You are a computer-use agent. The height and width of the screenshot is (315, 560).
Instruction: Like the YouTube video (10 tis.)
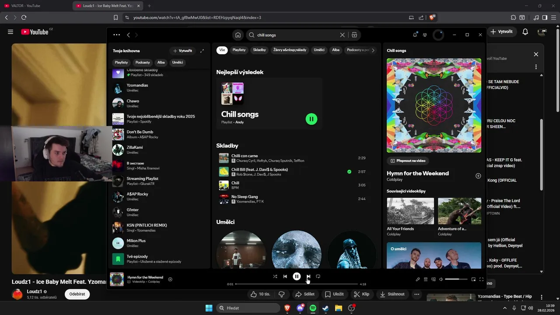[260, 294]
